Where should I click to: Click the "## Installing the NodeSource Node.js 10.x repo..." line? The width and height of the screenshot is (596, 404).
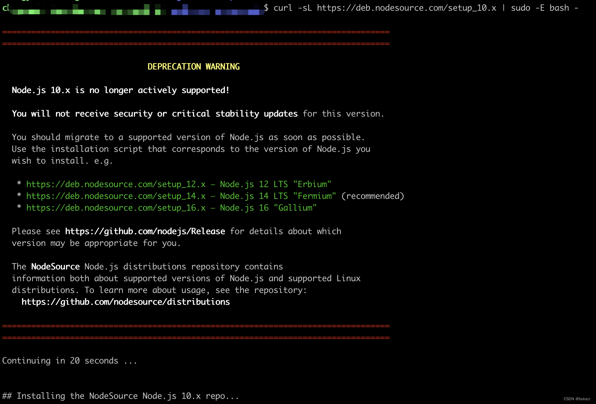click(x=120, y=396)
